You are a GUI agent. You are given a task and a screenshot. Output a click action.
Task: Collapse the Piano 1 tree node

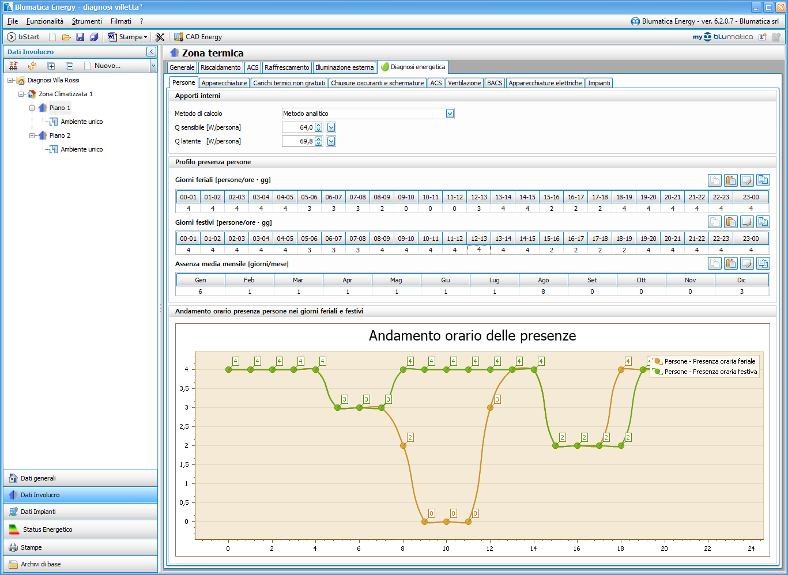click(32, 108)
